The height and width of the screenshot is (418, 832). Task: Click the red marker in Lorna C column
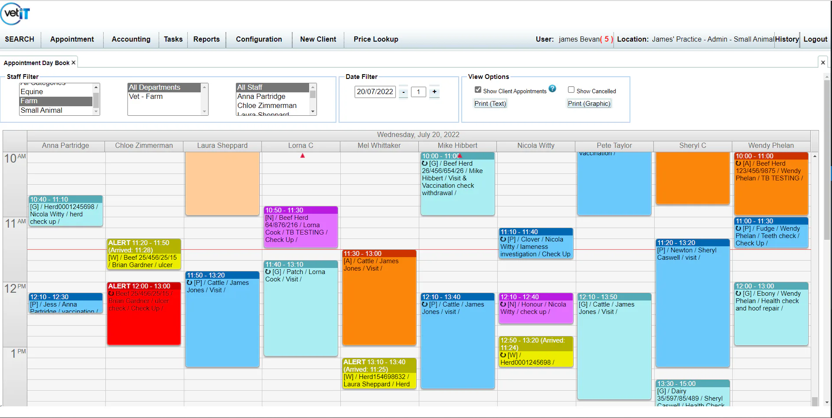[303, 156]
